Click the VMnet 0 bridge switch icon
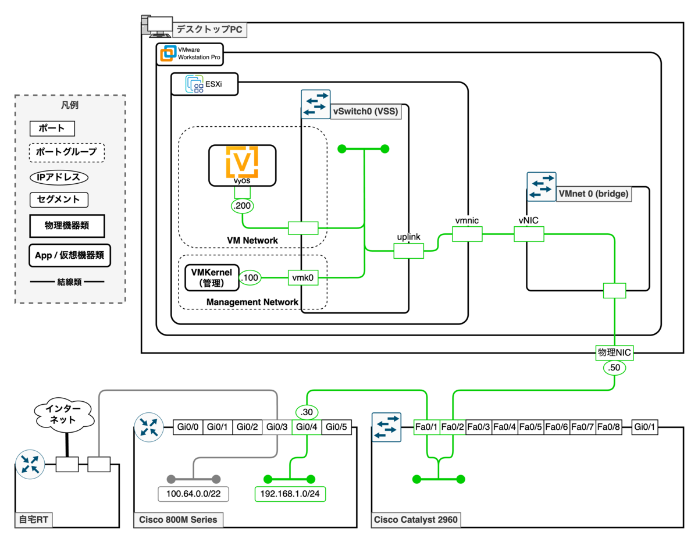This screenshot has width=698, height=542. (x=542, y=186)
